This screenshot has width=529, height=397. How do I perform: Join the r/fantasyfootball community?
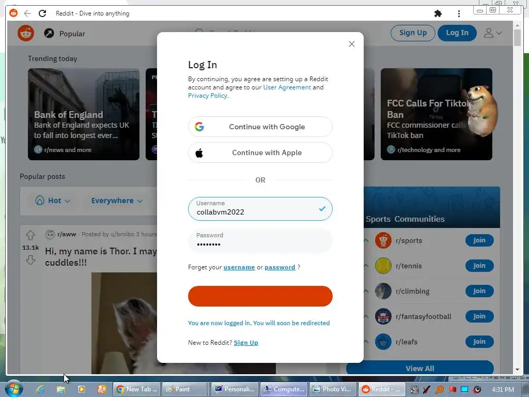(479, 316)
